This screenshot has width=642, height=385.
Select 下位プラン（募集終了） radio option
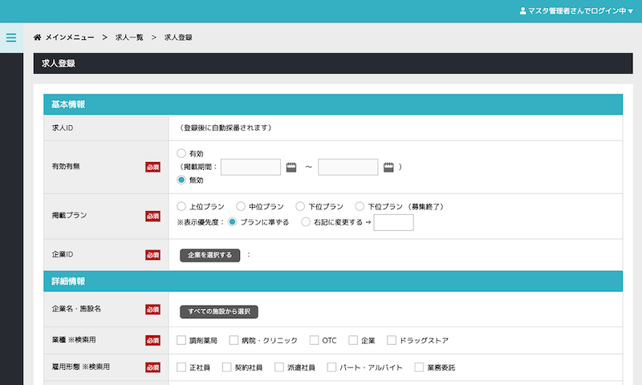point(360,206)
